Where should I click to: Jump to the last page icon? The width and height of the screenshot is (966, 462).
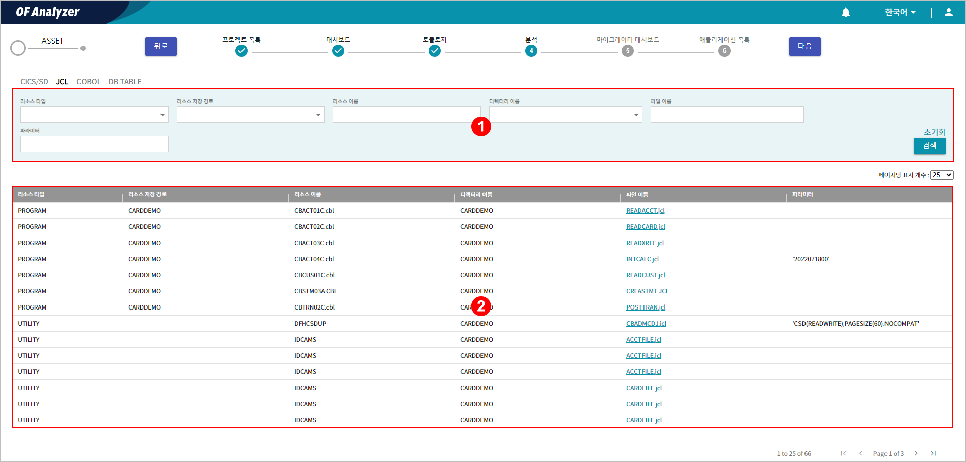point(933,453)
